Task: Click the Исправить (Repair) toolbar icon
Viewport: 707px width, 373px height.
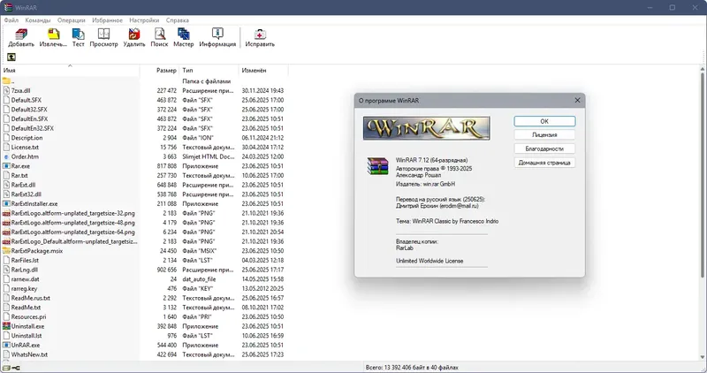Action: tap(260, 37)
